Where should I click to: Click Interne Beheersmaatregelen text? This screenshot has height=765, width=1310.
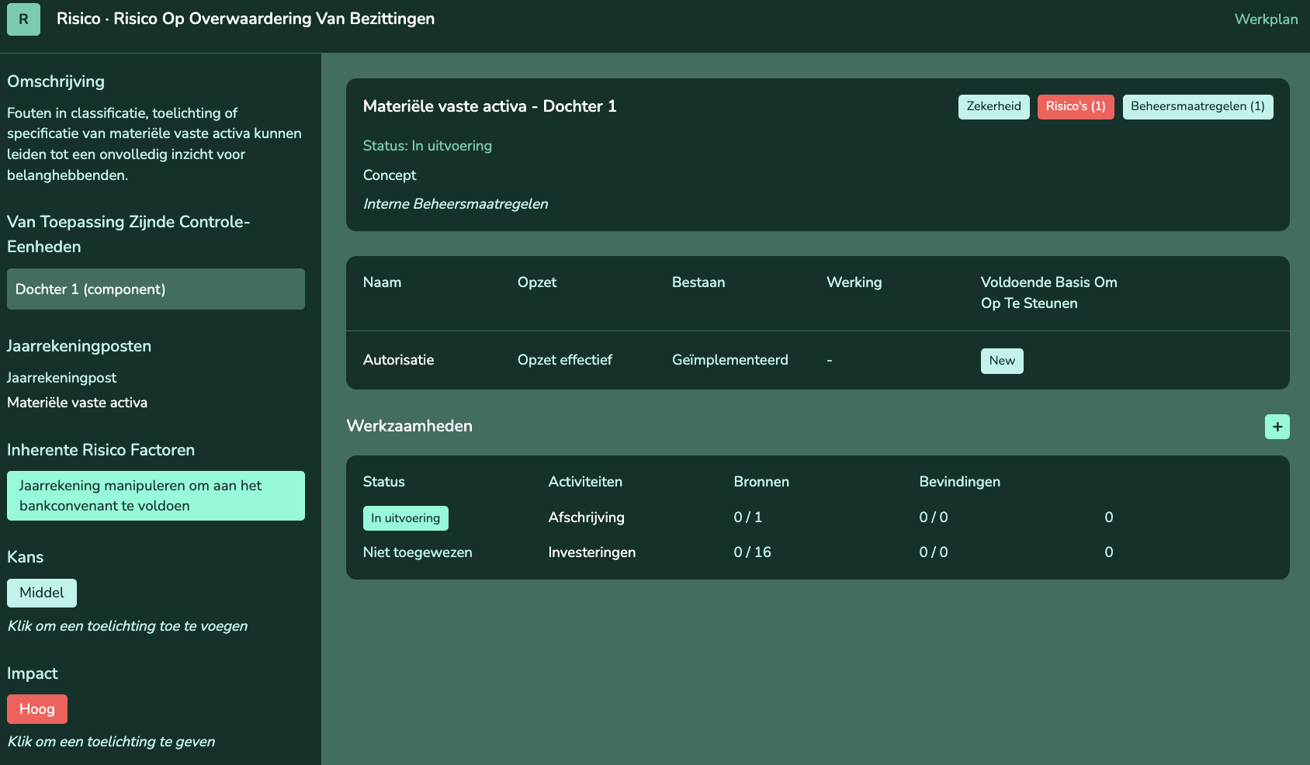point(456,204)
